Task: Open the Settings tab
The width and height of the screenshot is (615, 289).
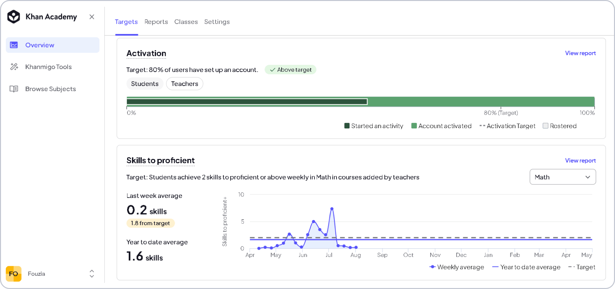Action: pos(217,22)
